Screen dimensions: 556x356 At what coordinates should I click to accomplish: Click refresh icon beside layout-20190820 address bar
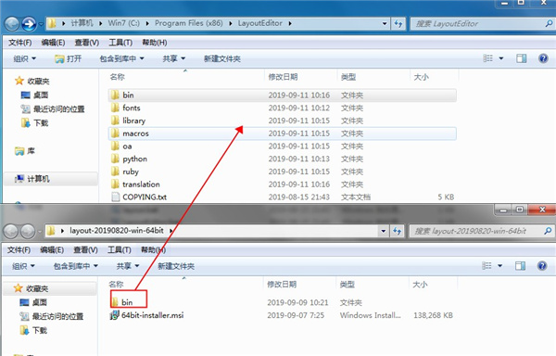pyautogui.click(x=397, y=231)
